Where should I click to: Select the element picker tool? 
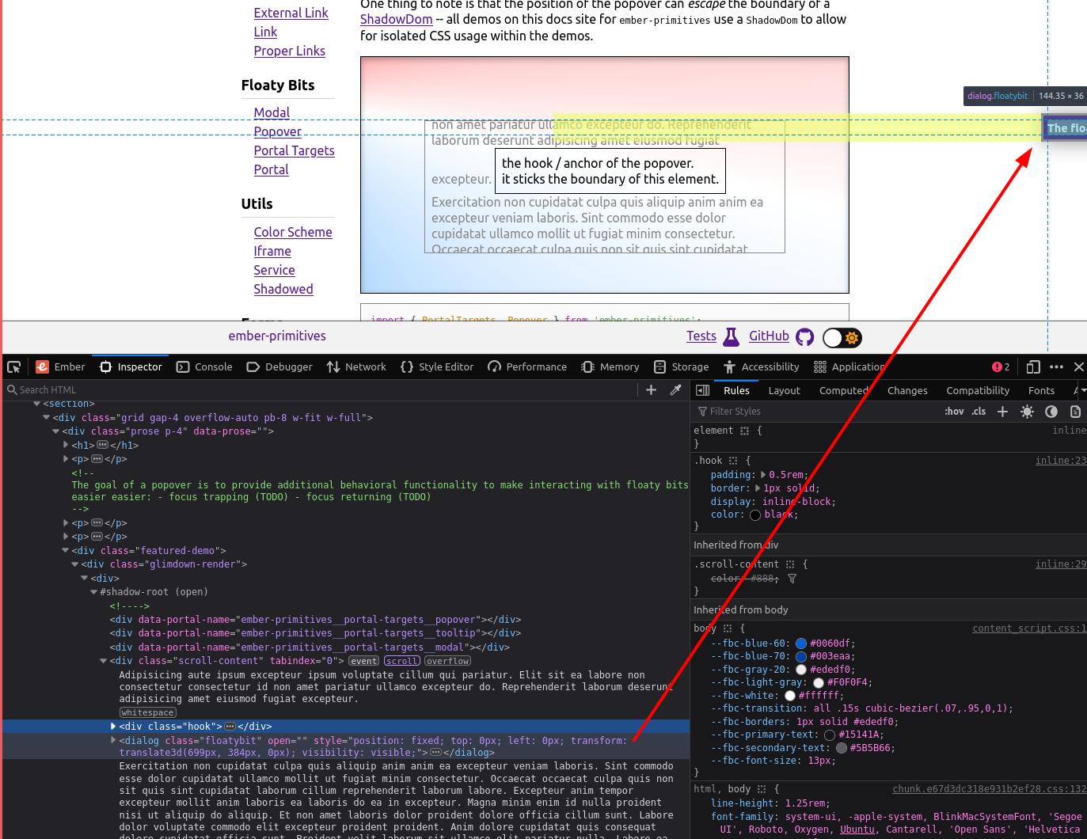pyautogui.click(x=13, y=366)
